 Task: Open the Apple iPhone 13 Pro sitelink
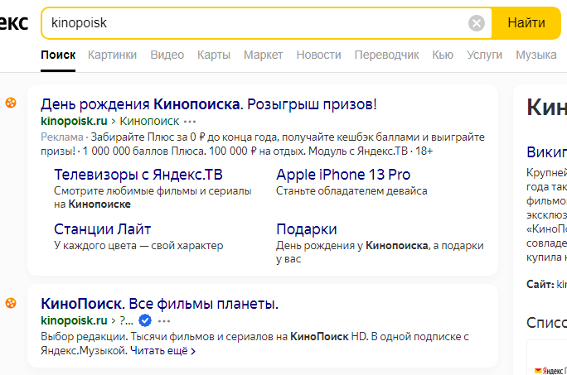pyautogui.click(x=343, y=175)
